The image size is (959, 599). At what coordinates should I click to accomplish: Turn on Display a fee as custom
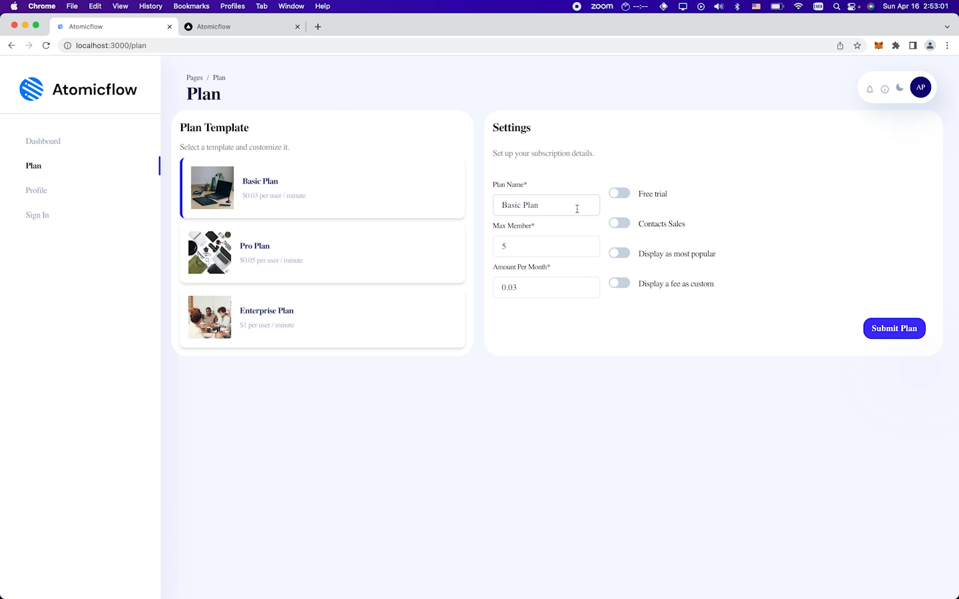[x=619, y=283]
